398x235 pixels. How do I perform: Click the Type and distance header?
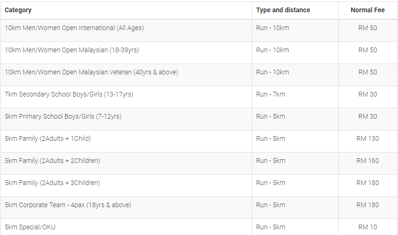coord(283,10)
